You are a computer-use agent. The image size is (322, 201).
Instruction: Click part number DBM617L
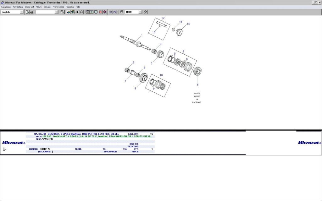[x=45, y=149]
